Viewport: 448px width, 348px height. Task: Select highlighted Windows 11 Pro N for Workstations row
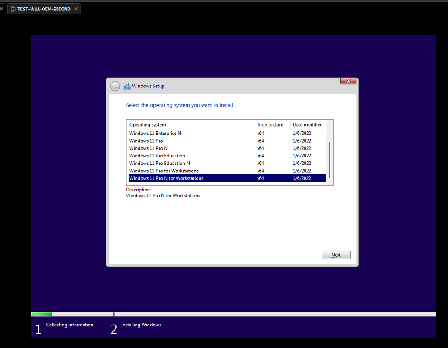click(x=227, y=178)
